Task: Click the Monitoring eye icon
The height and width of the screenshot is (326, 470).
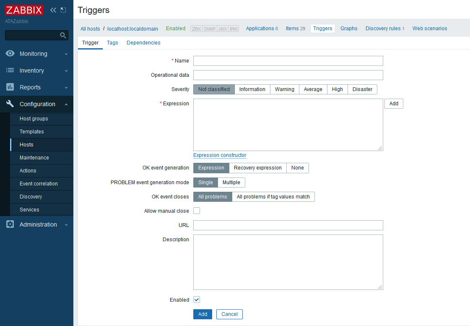Action: tap(10, 54)
